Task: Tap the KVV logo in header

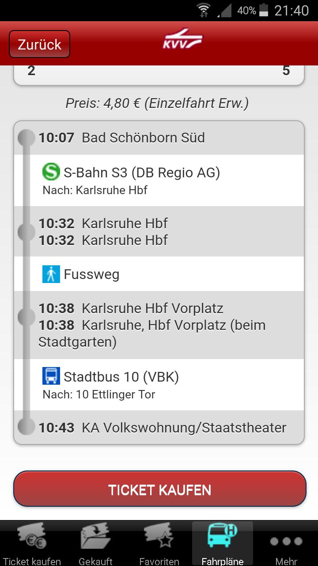Action: (x=182, y=40)
